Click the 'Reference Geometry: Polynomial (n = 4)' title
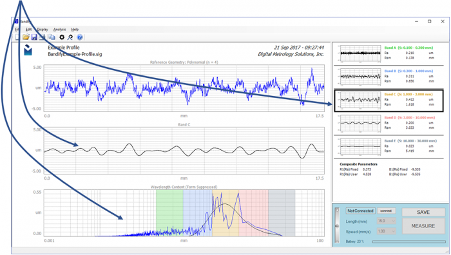451x255 pixels. click(184, 62)
